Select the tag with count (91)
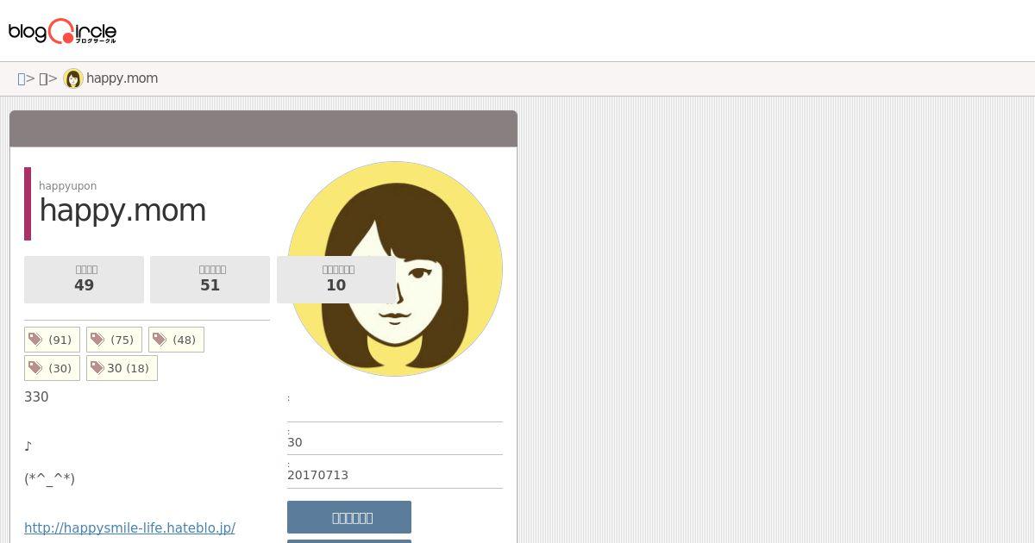This screenshot has width=1035, height=543. point(52,340)
